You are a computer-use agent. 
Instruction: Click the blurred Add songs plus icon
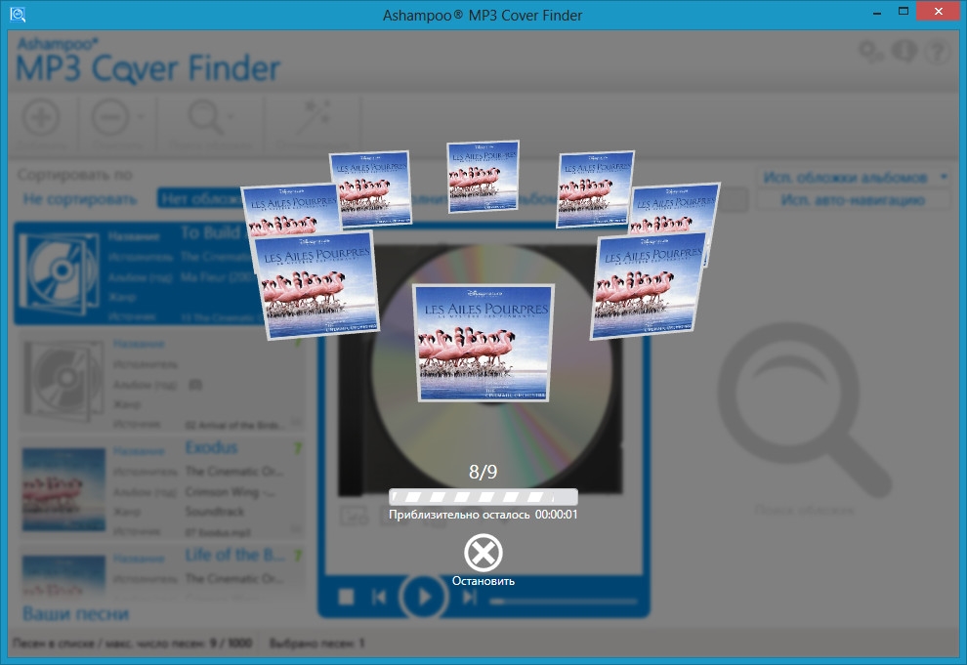point(41,116)
